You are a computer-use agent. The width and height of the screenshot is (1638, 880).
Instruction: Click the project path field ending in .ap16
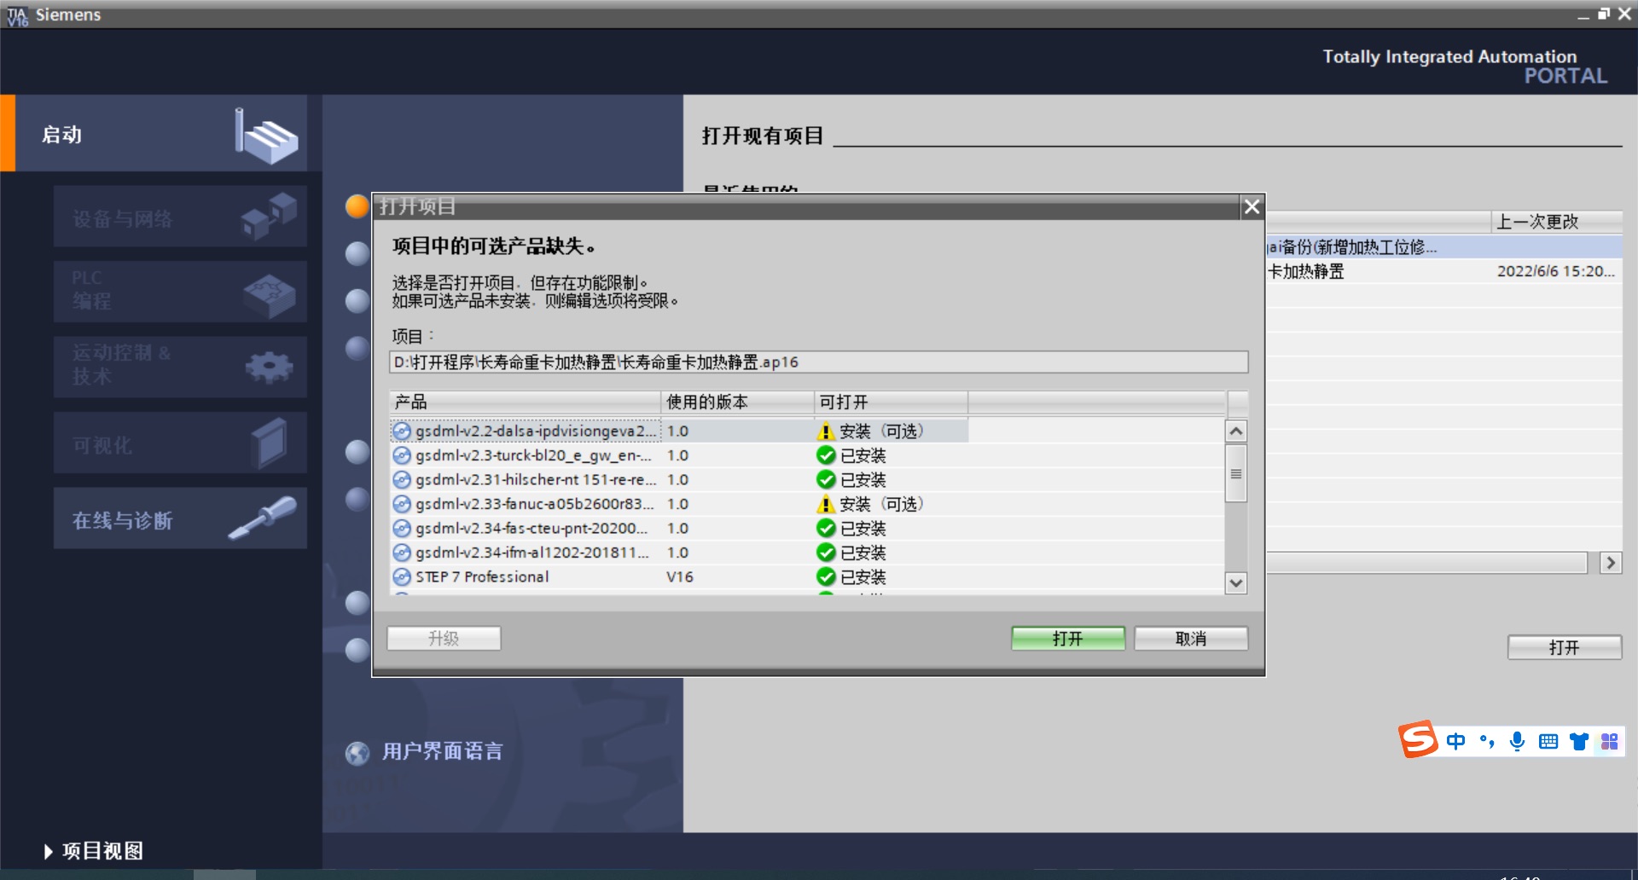pos(818,362)
